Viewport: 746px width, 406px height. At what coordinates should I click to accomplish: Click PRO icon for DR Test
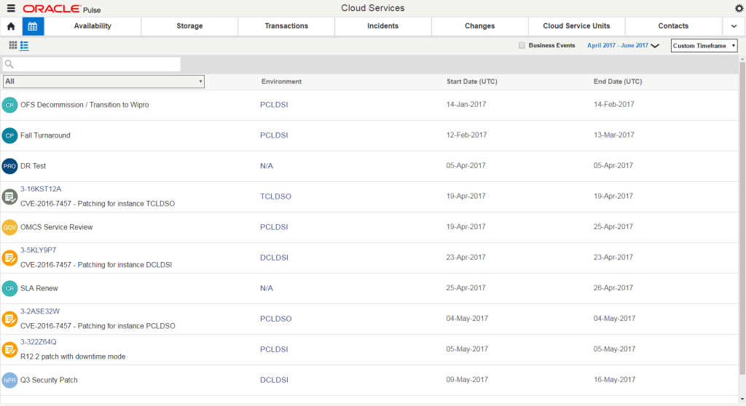coord(9,166)
